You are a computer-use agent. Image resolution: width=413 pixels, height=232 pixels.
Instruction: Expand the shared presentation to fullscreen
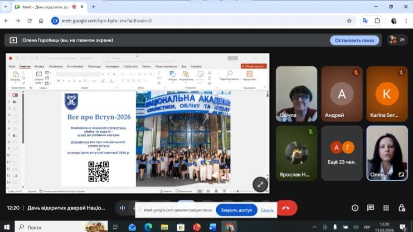tap(260, 184)
